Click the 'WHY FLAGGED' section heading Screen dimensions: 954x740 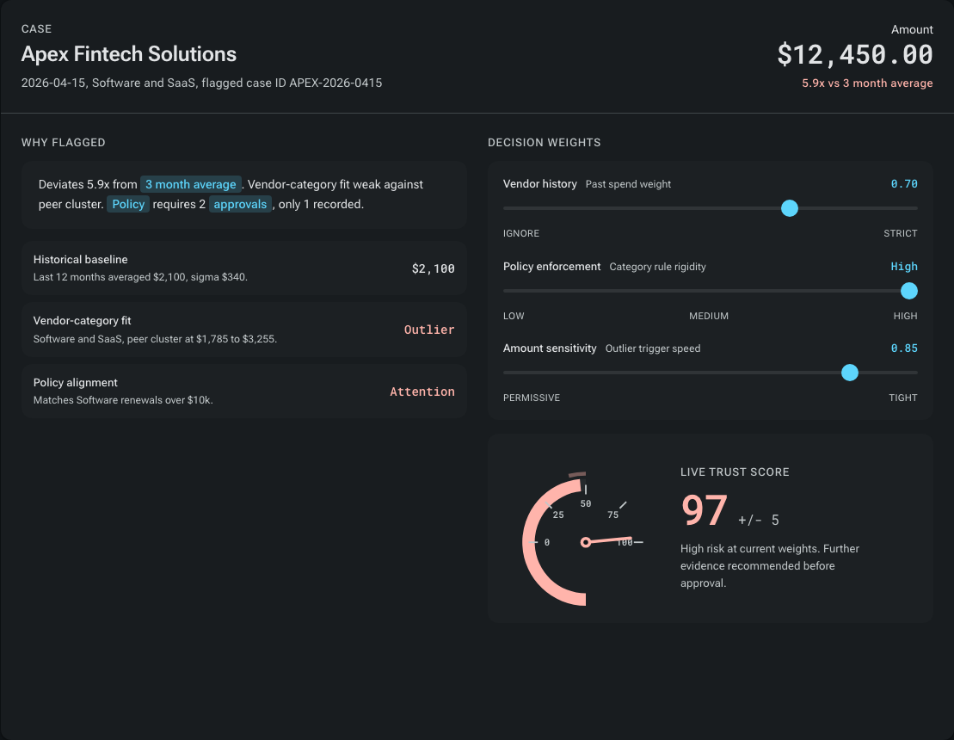64,142
